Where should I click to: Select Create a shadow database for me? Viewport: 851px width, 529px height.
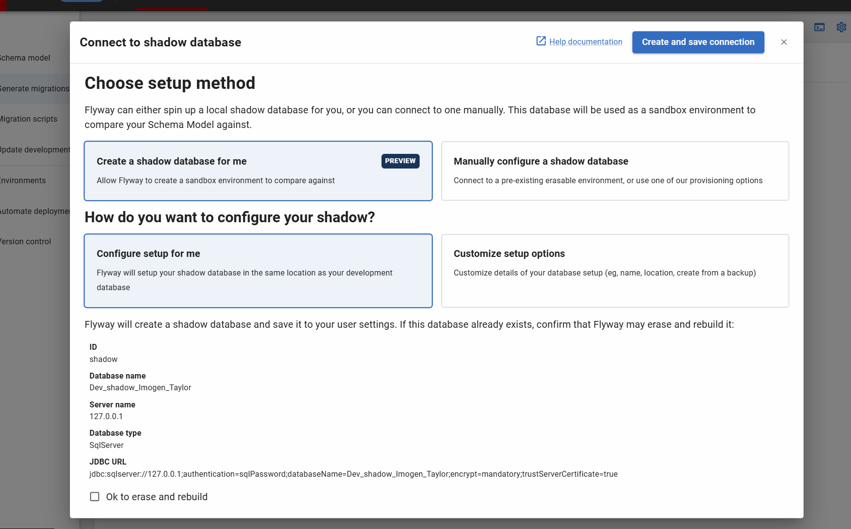click(258, 171)
